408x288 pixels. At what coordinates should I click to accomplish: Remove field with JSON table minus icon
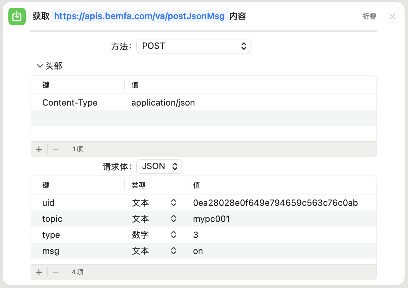(x=56, y=272)
